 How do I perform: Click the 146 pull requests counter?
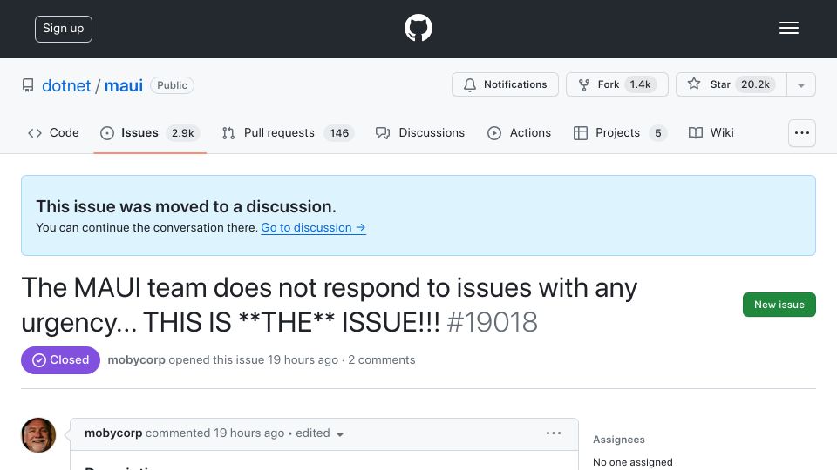[339, 132]
